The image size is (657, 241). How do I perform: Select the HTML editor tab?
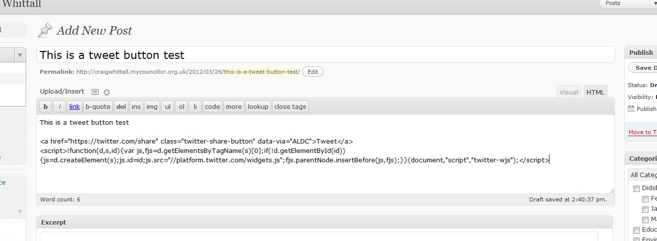[595, 92]
